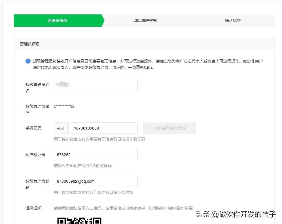Open the +86 country code selector
This screenshot has width=282, height=224.
(60, 128)
